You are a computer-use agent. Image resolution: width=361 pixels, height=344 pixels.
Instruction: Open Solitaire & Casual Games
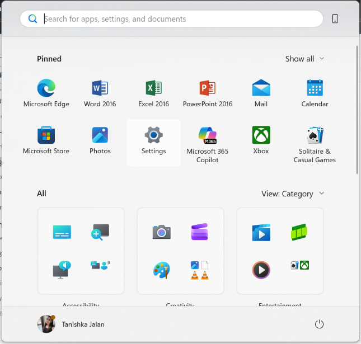[x=315, y=144]
